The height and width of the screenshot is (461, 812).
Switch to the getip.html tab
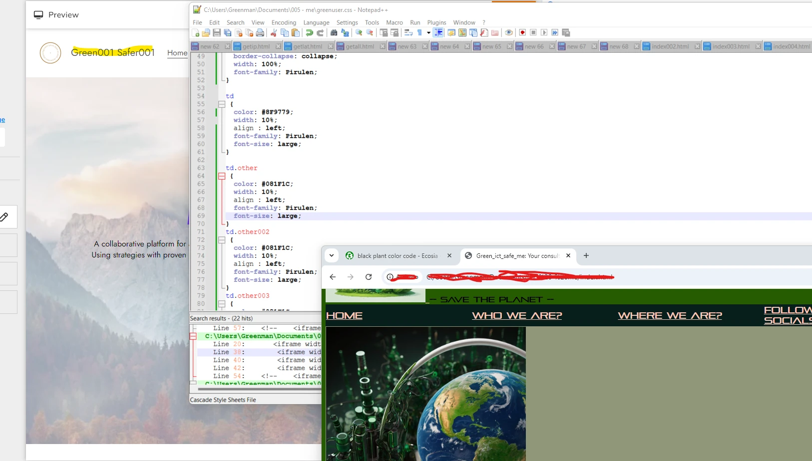(256, 46)
